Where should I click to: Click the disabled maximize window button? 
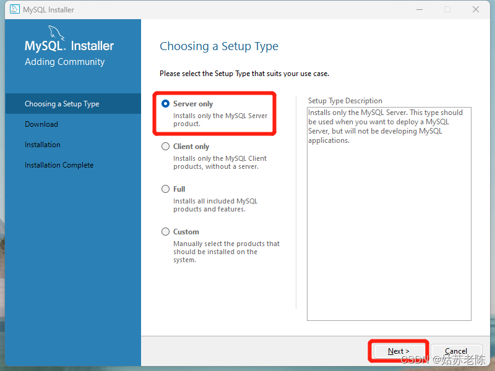pos(447,9)
